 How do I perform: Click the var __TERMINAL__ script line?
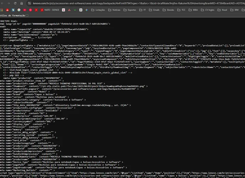[28, 37]
